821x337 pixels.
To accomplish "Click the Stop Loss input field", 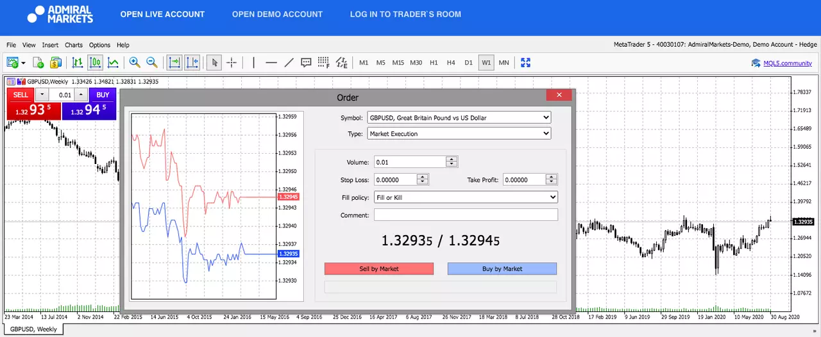I will pyautogui.click(x=395, y=180).
